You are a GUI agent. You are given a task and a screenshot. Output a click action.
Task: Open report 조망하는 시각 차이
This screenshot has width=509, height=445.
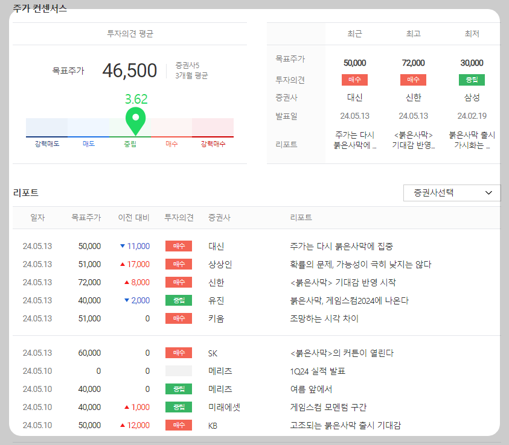tap(324, 319)
